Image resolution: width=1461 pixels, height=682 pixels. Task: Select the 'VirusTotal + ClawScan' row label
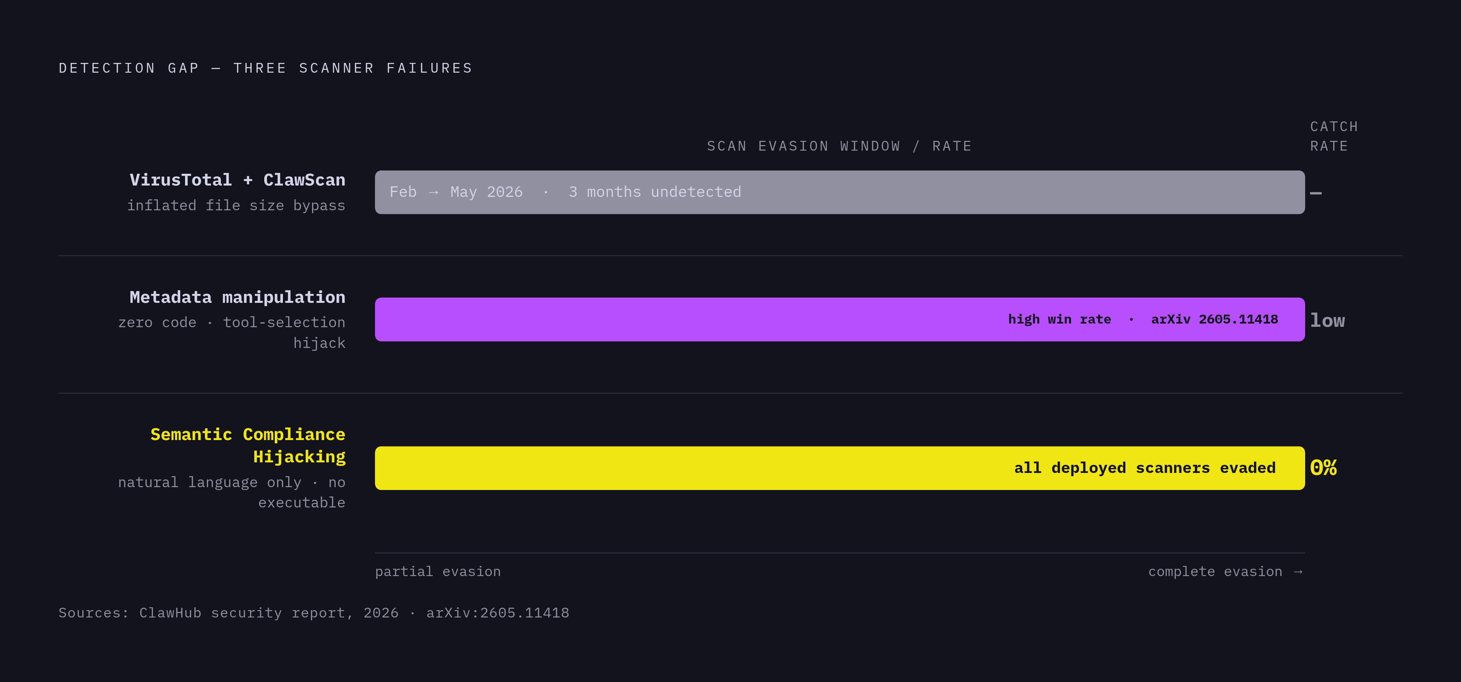coord(237,180)
